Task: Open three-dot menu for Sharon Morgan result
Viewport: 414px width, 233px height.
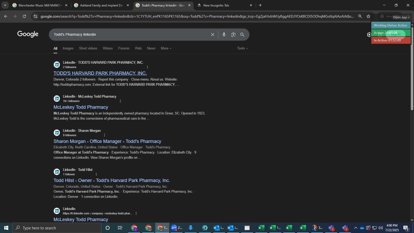Action: coord(104,135)
